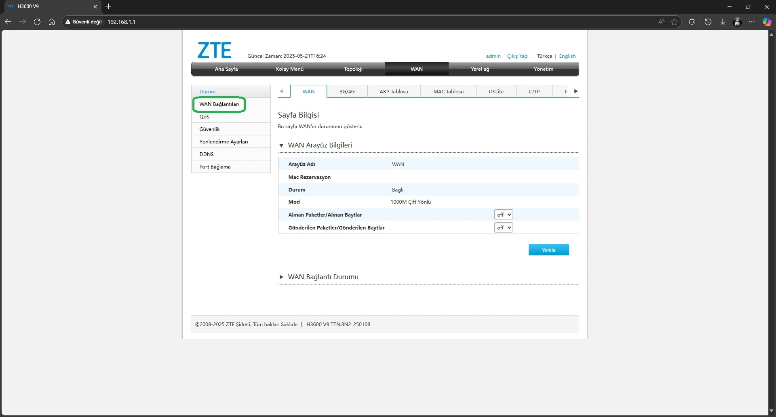
Task: Click the Mac Rezervasyon row label
Action: click(309, 177)
